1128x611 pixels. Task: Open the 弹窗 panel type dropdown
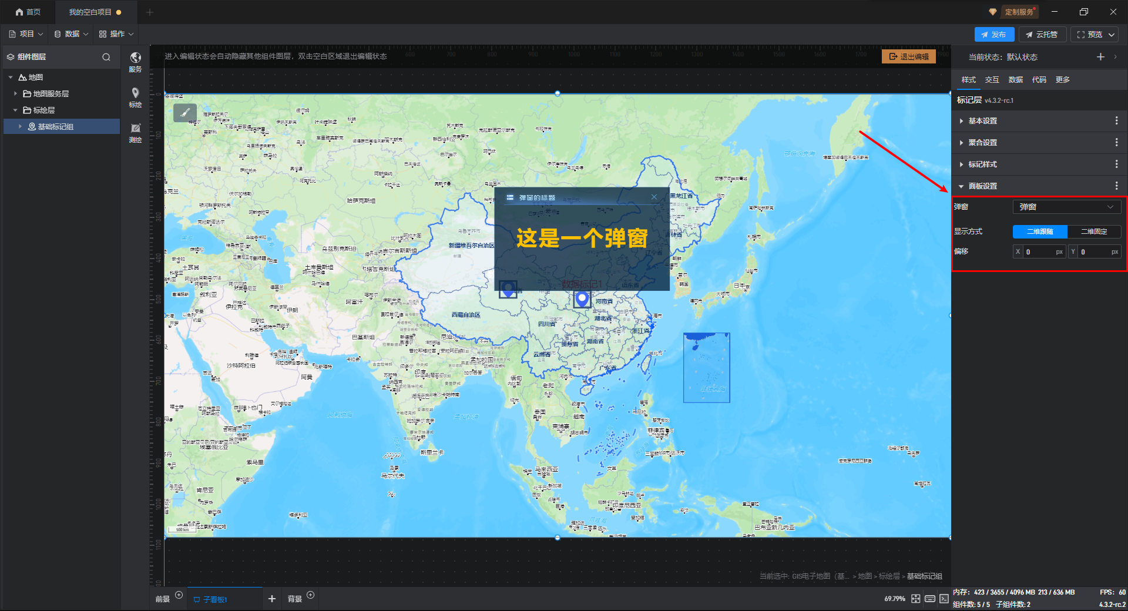[1066, 207]
